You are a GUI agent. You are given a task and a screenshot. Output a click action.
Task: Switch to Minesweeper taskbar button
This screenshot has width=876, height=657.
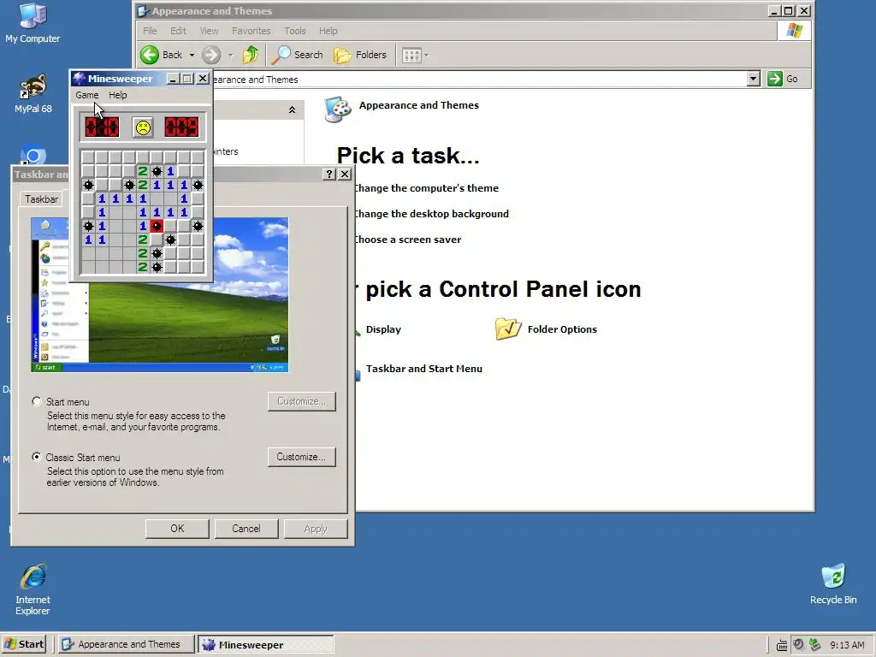(266, 644)
